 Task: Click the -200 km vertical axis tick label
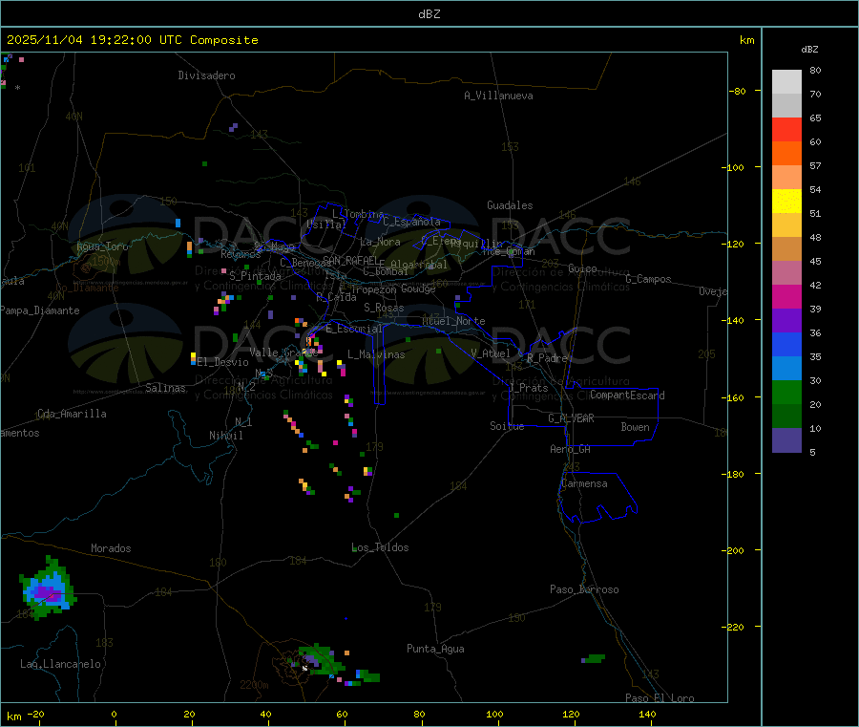pos(732,550)
